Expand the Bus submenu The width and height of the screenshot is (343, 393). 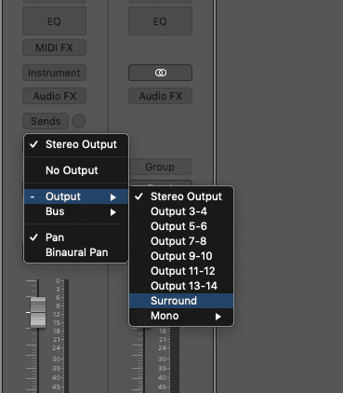click(x=76, y=211)
